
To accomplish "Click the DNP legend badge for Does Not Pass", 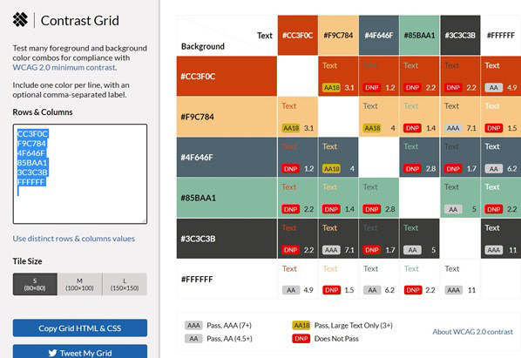I will point(301,339).
